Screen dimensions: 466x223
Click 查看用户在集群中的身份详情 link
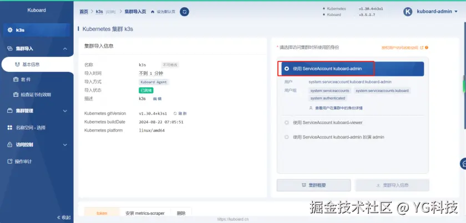tap(338, 108)
